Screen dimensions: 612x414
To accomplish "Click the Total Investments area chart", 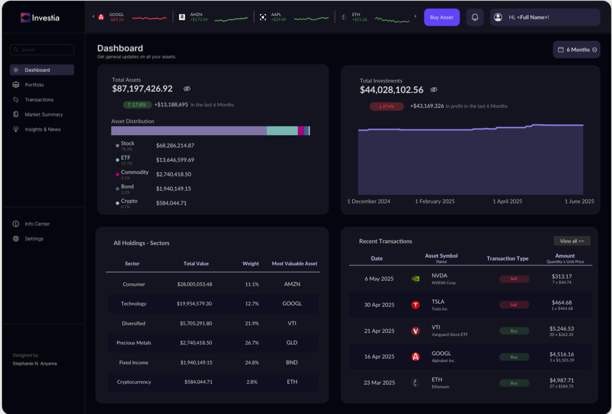I will (470, 159).
